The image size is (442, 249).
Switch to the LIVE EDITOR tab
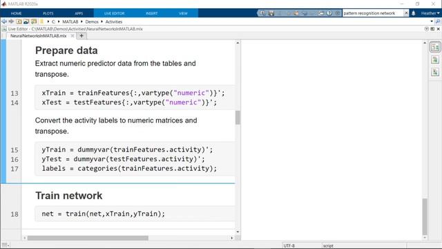(x=114, y=13)
